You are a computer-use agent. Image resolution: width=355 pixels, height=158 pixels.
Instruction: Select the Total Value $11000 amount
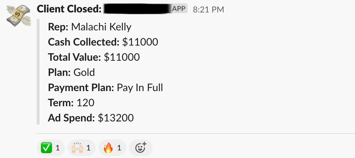tap(122, 57)
